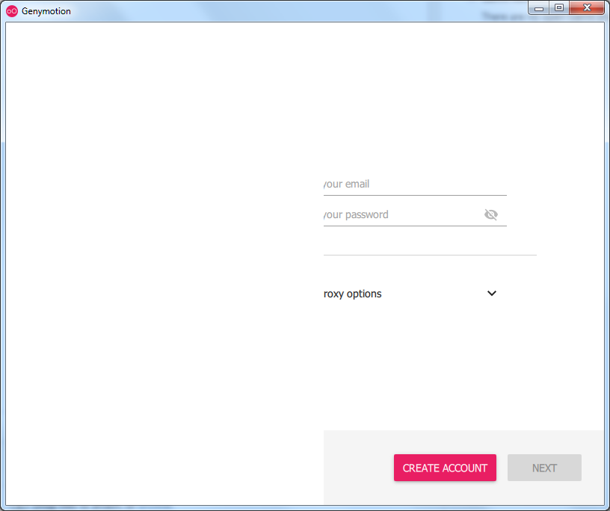Screen dimensions: 610x511
Task: Click the underline beneath the password field
Action: click(415, 226)
